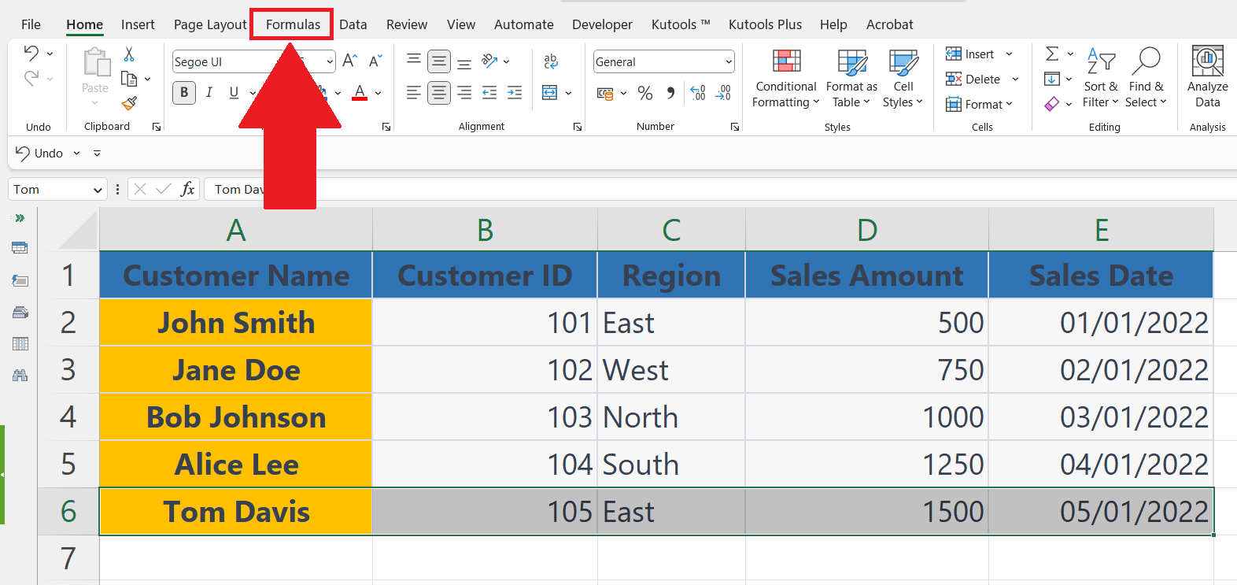This screenshot has width=1237, height=585.
Task: Toggle Bold formatting
Action: tap(184, 92)
